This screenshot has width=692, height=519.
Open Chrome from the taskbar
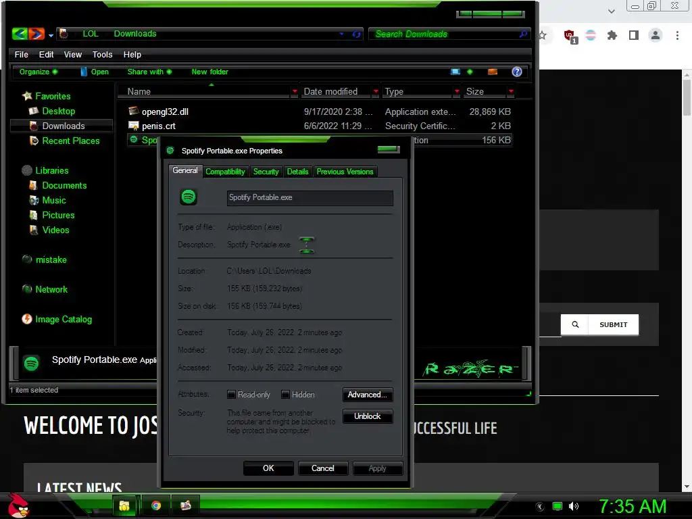point(156,505)
